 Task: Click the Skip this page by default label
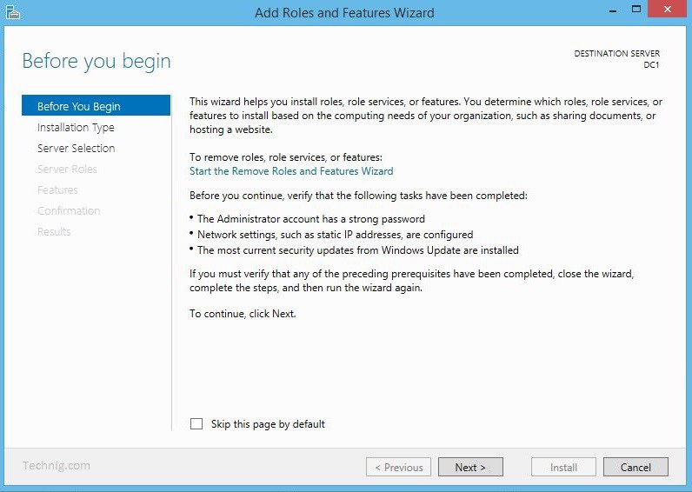point(268,424)
